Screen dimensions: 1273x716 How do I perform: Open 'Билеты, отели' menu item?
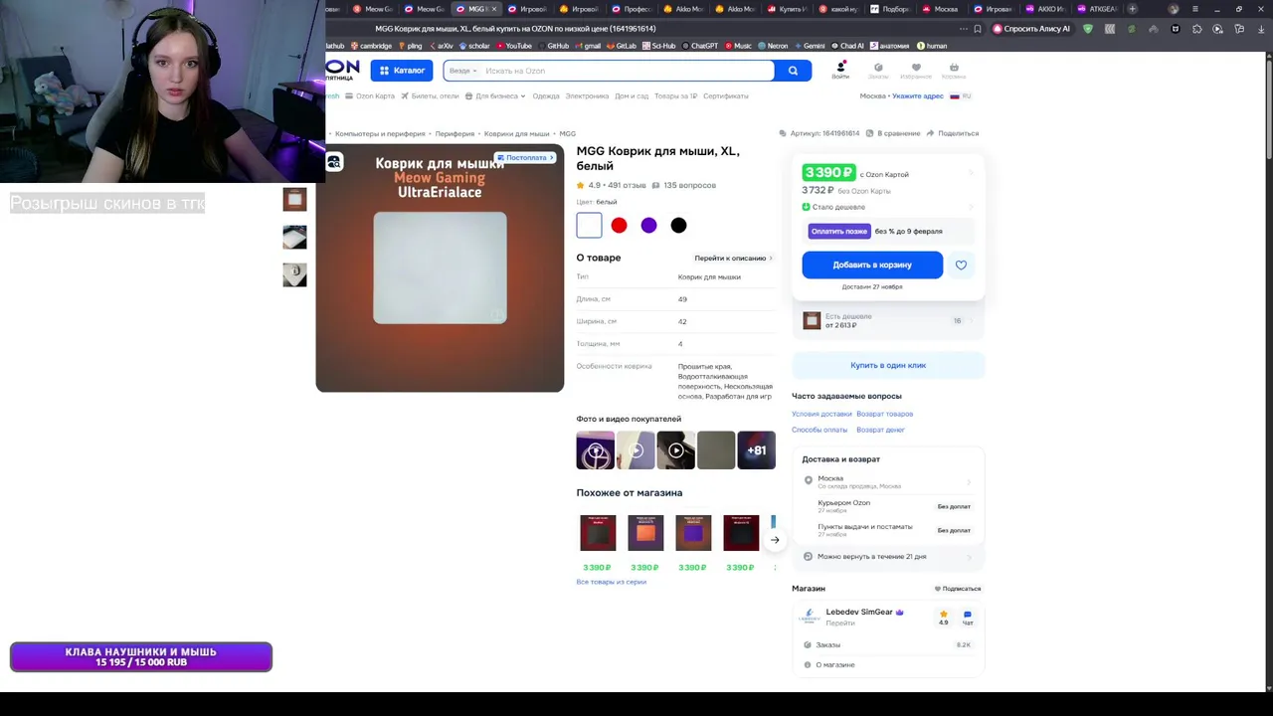430,96
